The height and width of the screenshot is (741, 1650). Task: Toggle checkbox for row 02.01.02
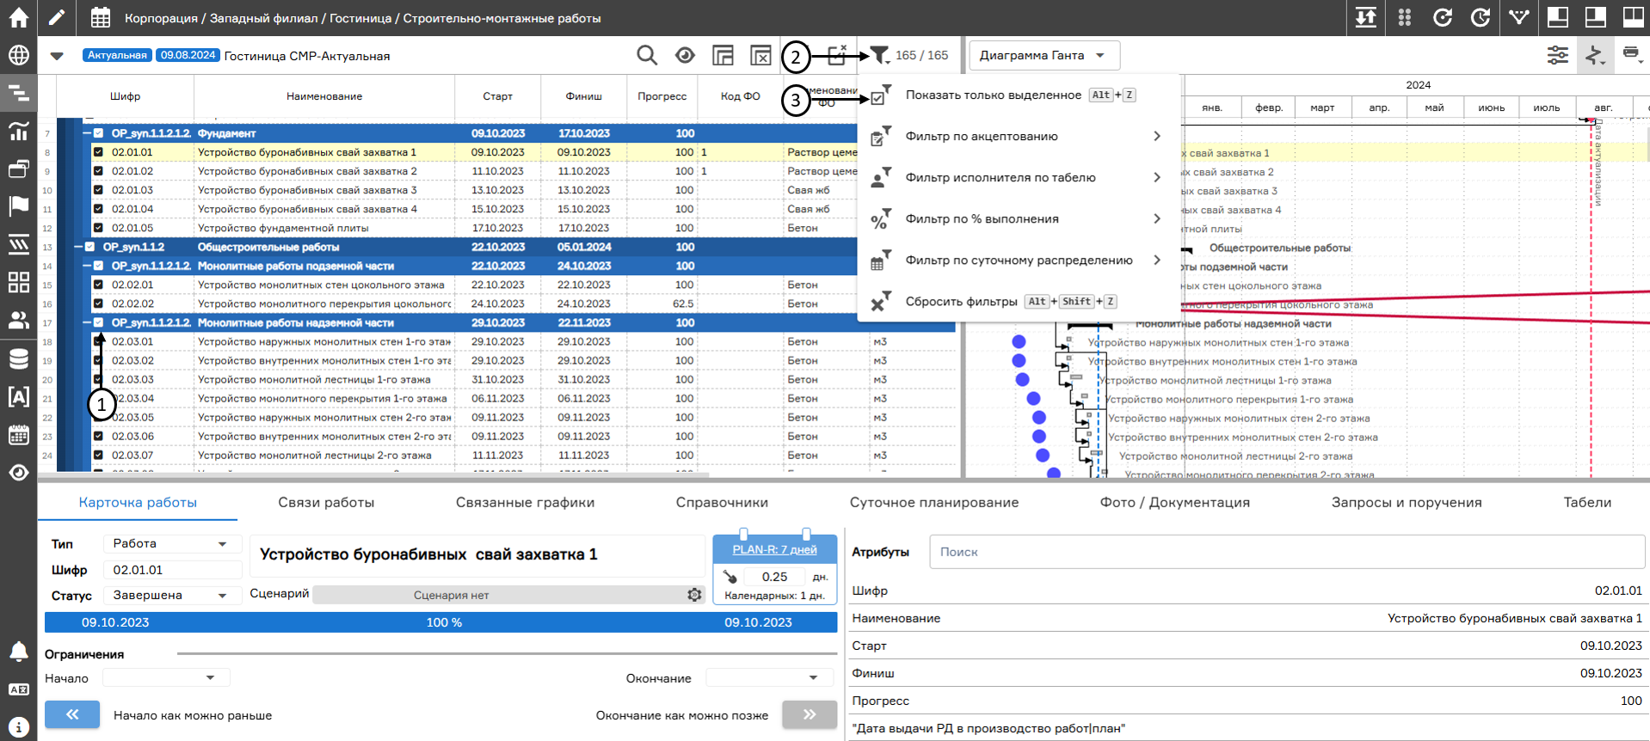click(98, 171)
